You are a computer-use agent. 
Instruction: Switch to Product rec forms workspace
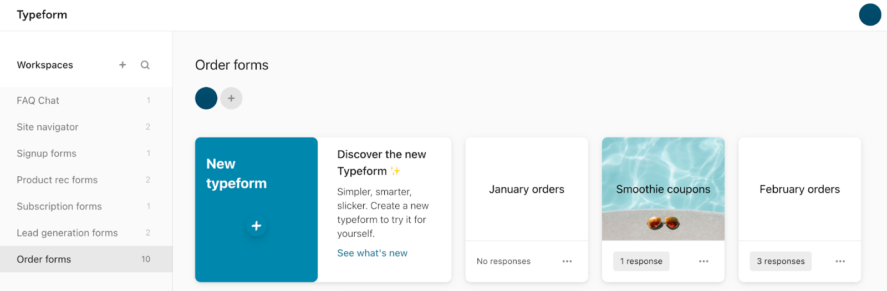86,180
